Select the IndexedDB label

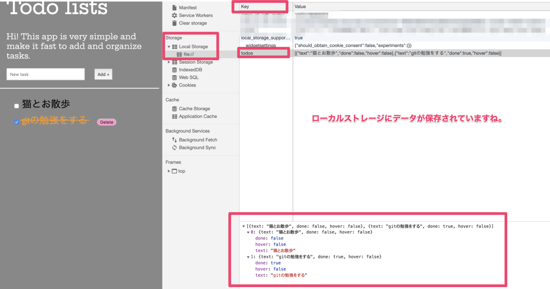pyautogui.click(x=191, y=70)
